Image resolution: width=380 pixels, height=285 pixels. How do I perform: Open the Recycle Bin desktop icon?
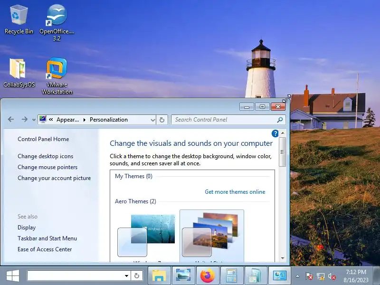coord(19,20)
